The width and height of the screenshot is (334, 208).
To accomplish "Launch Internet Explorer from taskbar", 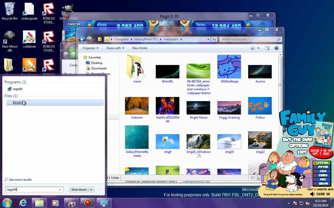I will [x=23, y=203].
